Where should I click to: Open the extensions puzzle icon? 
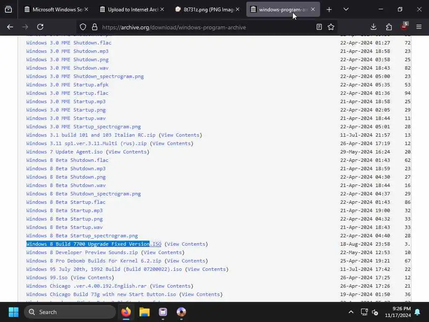(389, 27)
